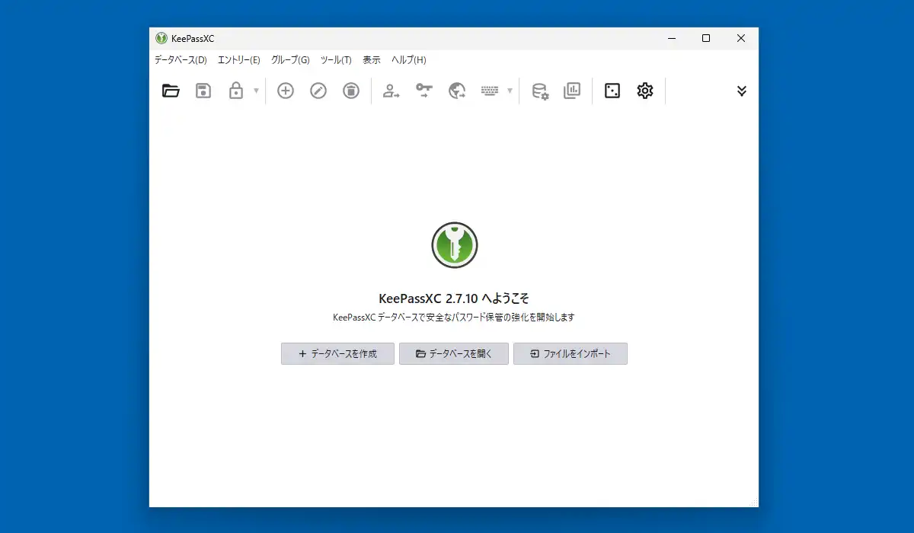
Task: Close the KeePassXC window
Action: coord(741,39)
